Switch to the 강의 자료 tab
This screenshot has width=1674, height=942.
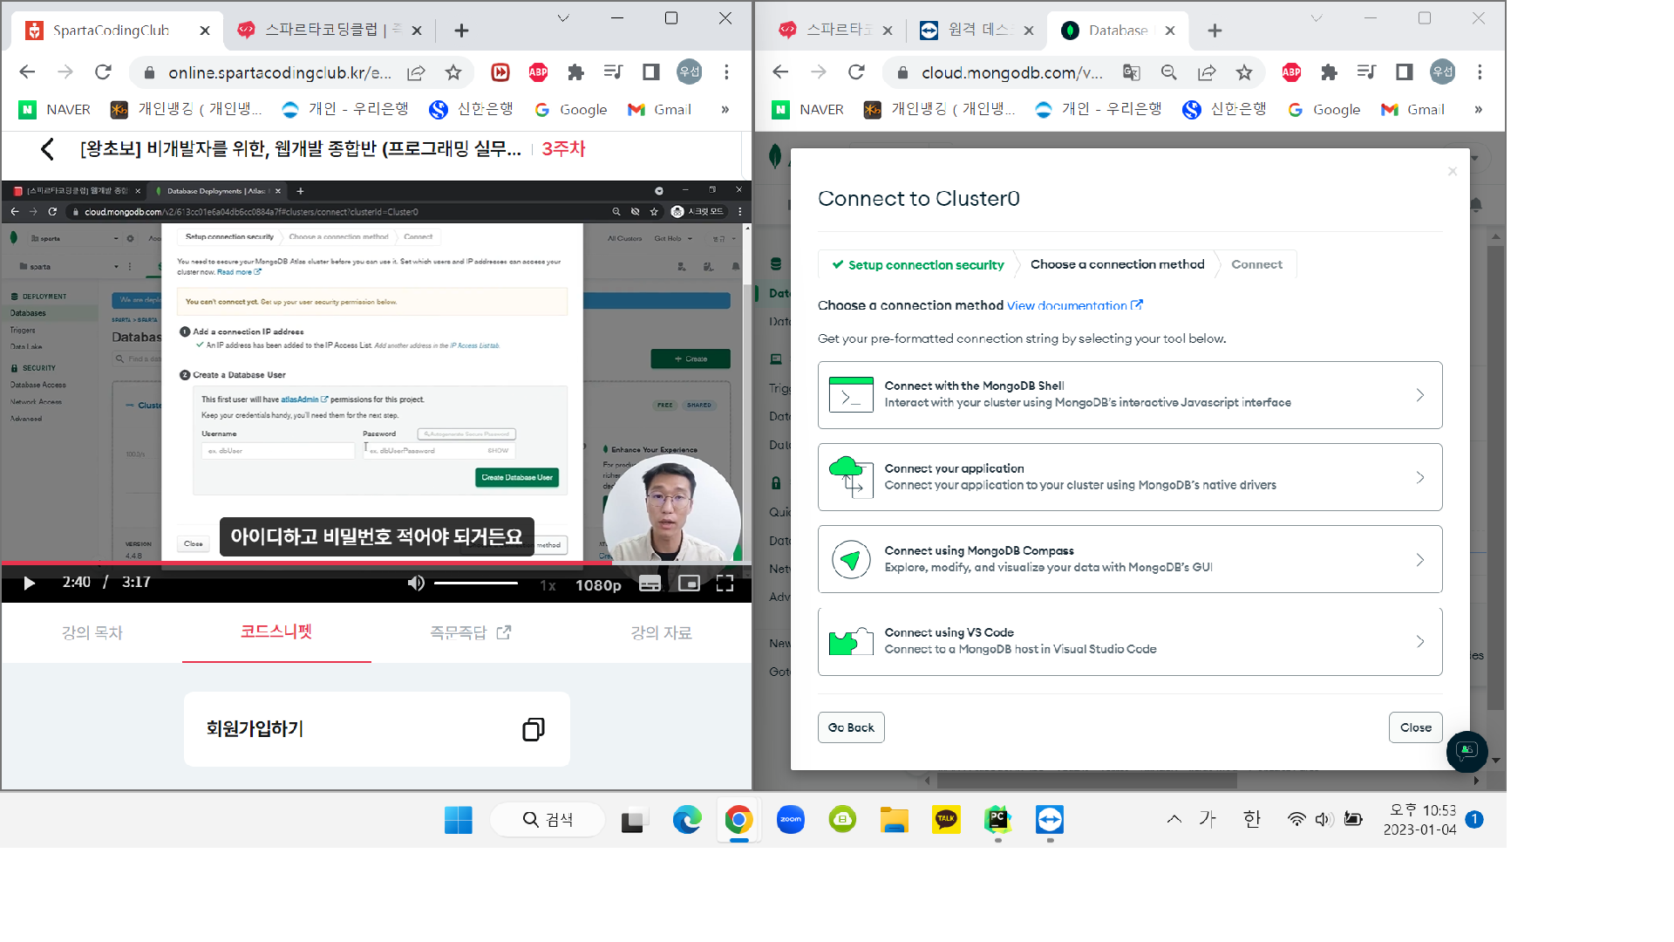point(661,632)
